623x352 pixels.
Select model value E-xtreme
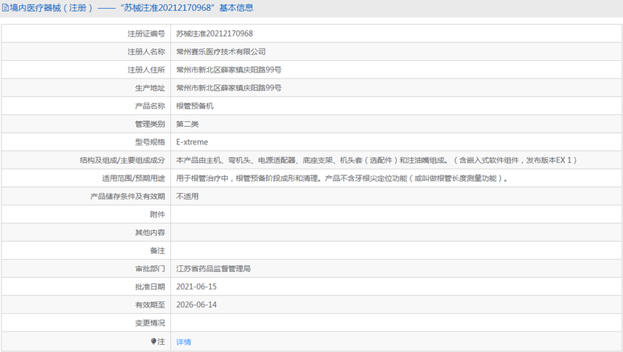coord(192,142)
